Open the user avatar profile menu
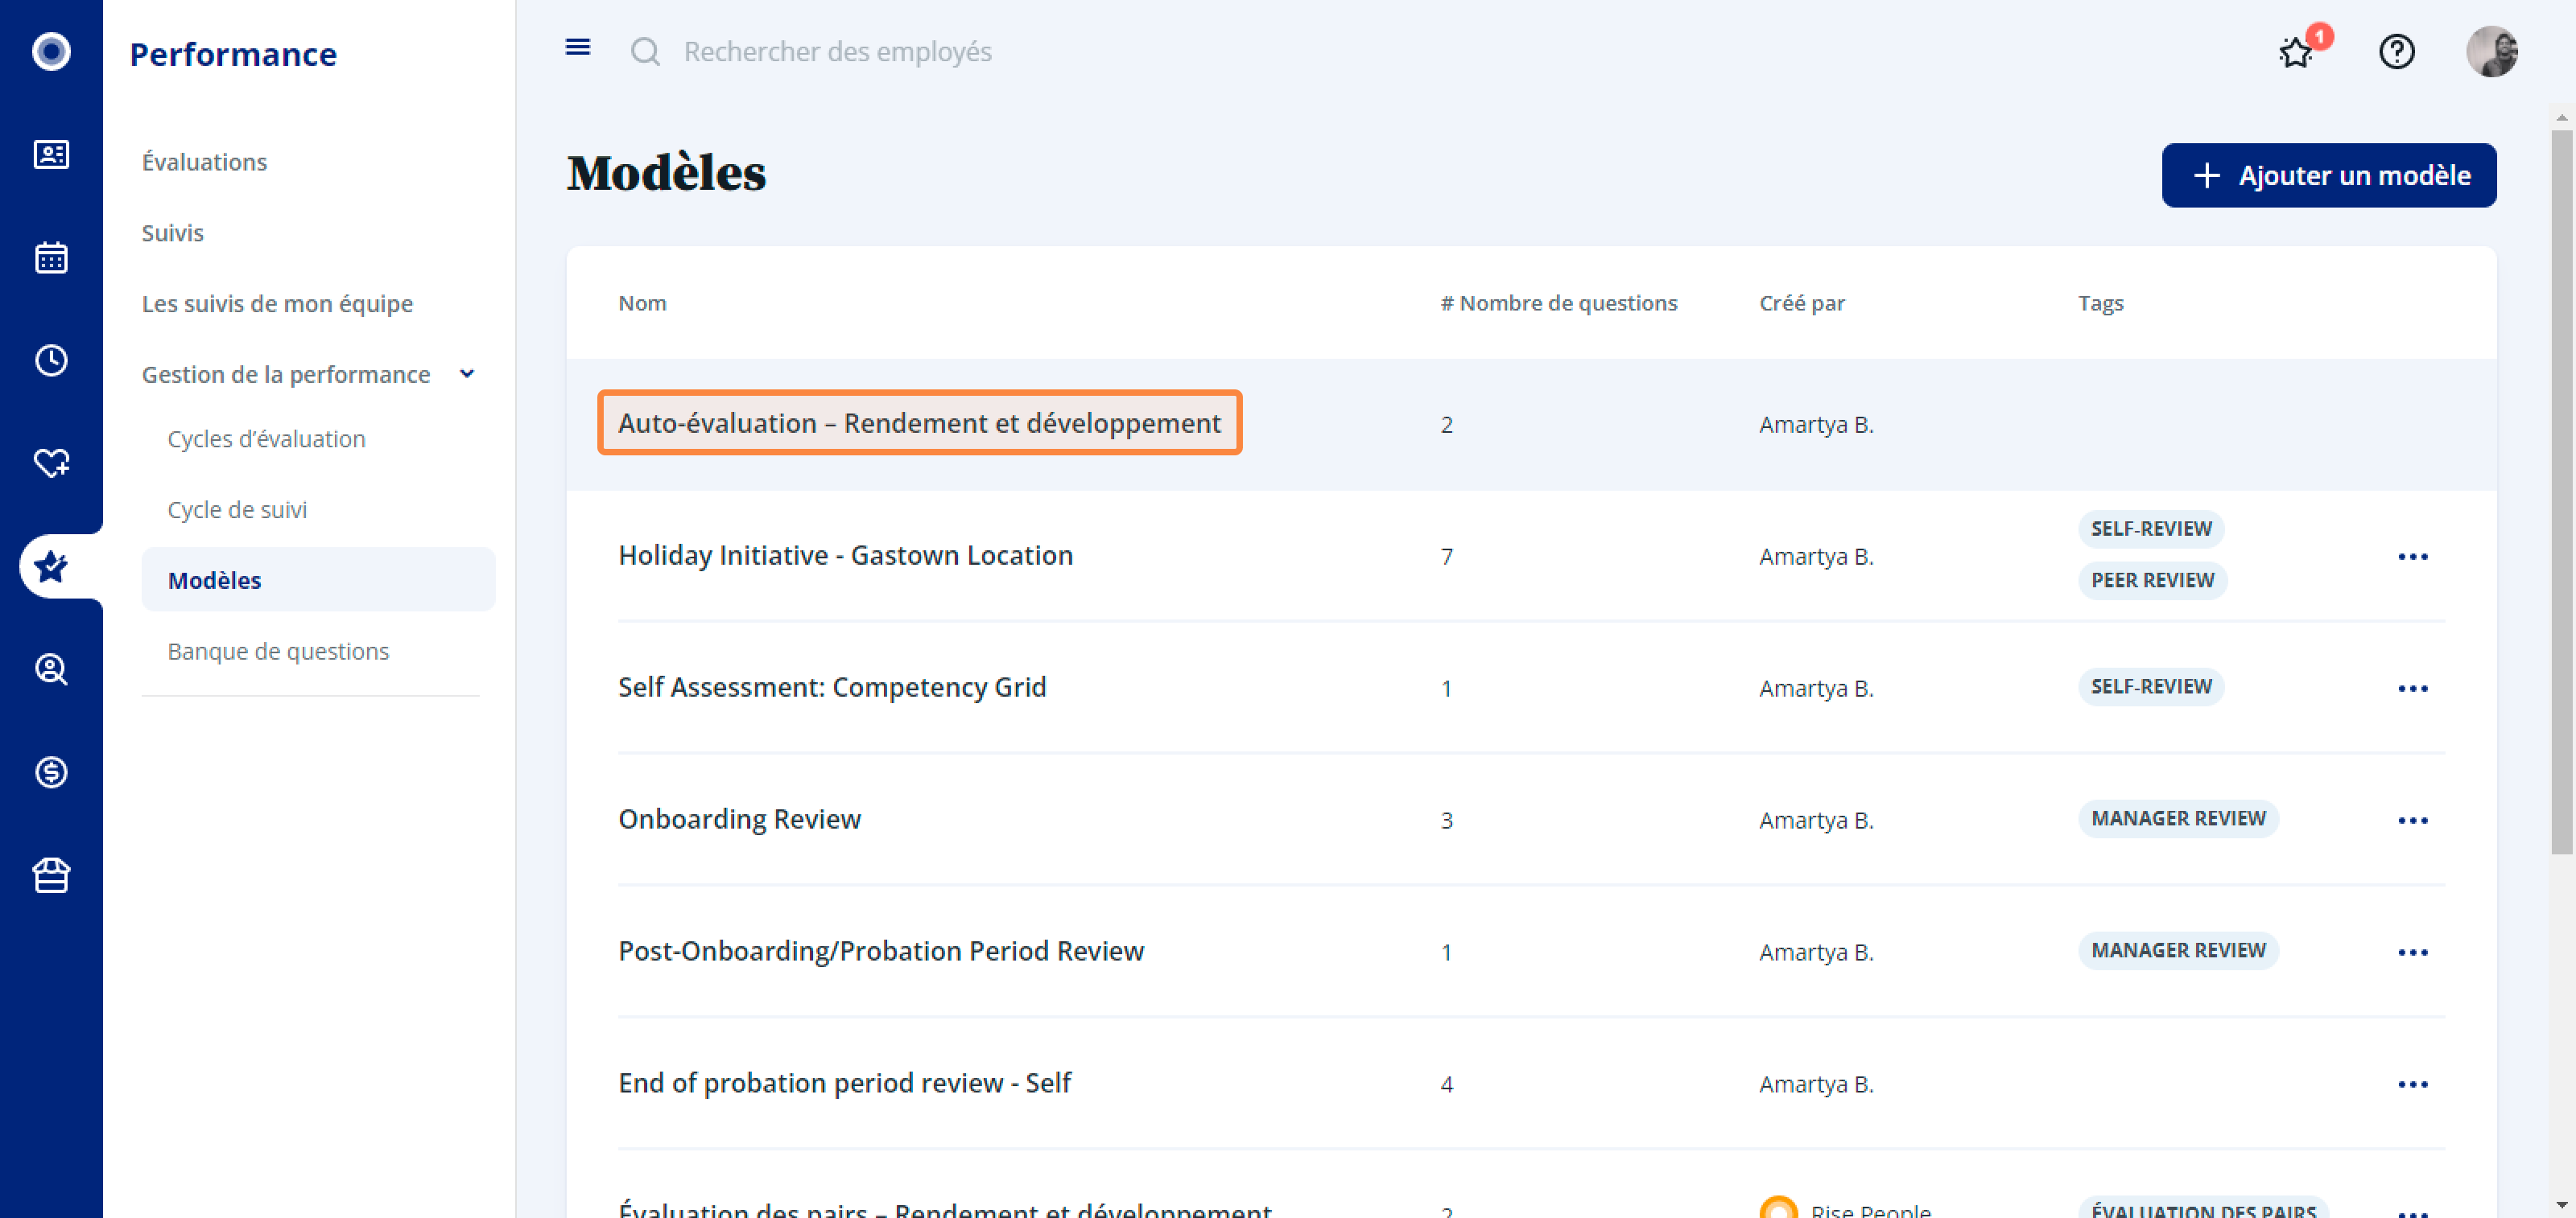2576x1218 pixels. [2491, 51]
